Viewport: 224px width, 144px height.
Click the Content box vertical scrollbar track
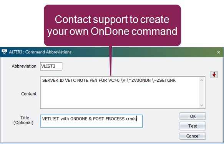point(202,93)
